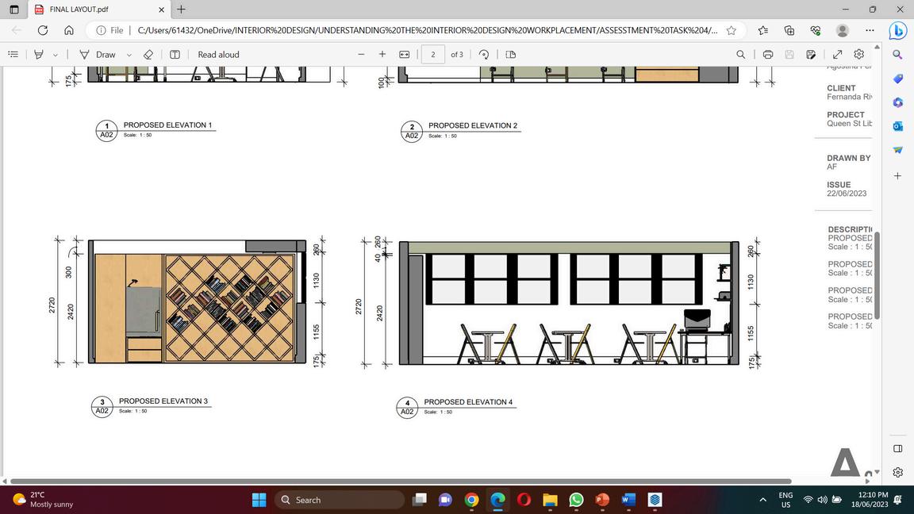The height and width of the screenshot is (514, 914).
Task: Toggle fit to width view
Action: coord(405,54)
